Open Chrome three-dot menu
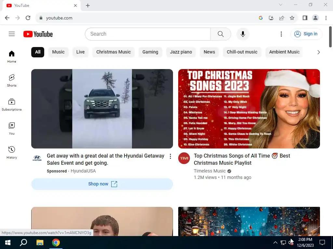The image size is (333, 249). 326,18
